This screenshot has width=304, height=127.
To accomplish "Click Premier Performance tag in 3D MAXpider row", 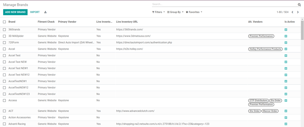I will pos(261,36).
